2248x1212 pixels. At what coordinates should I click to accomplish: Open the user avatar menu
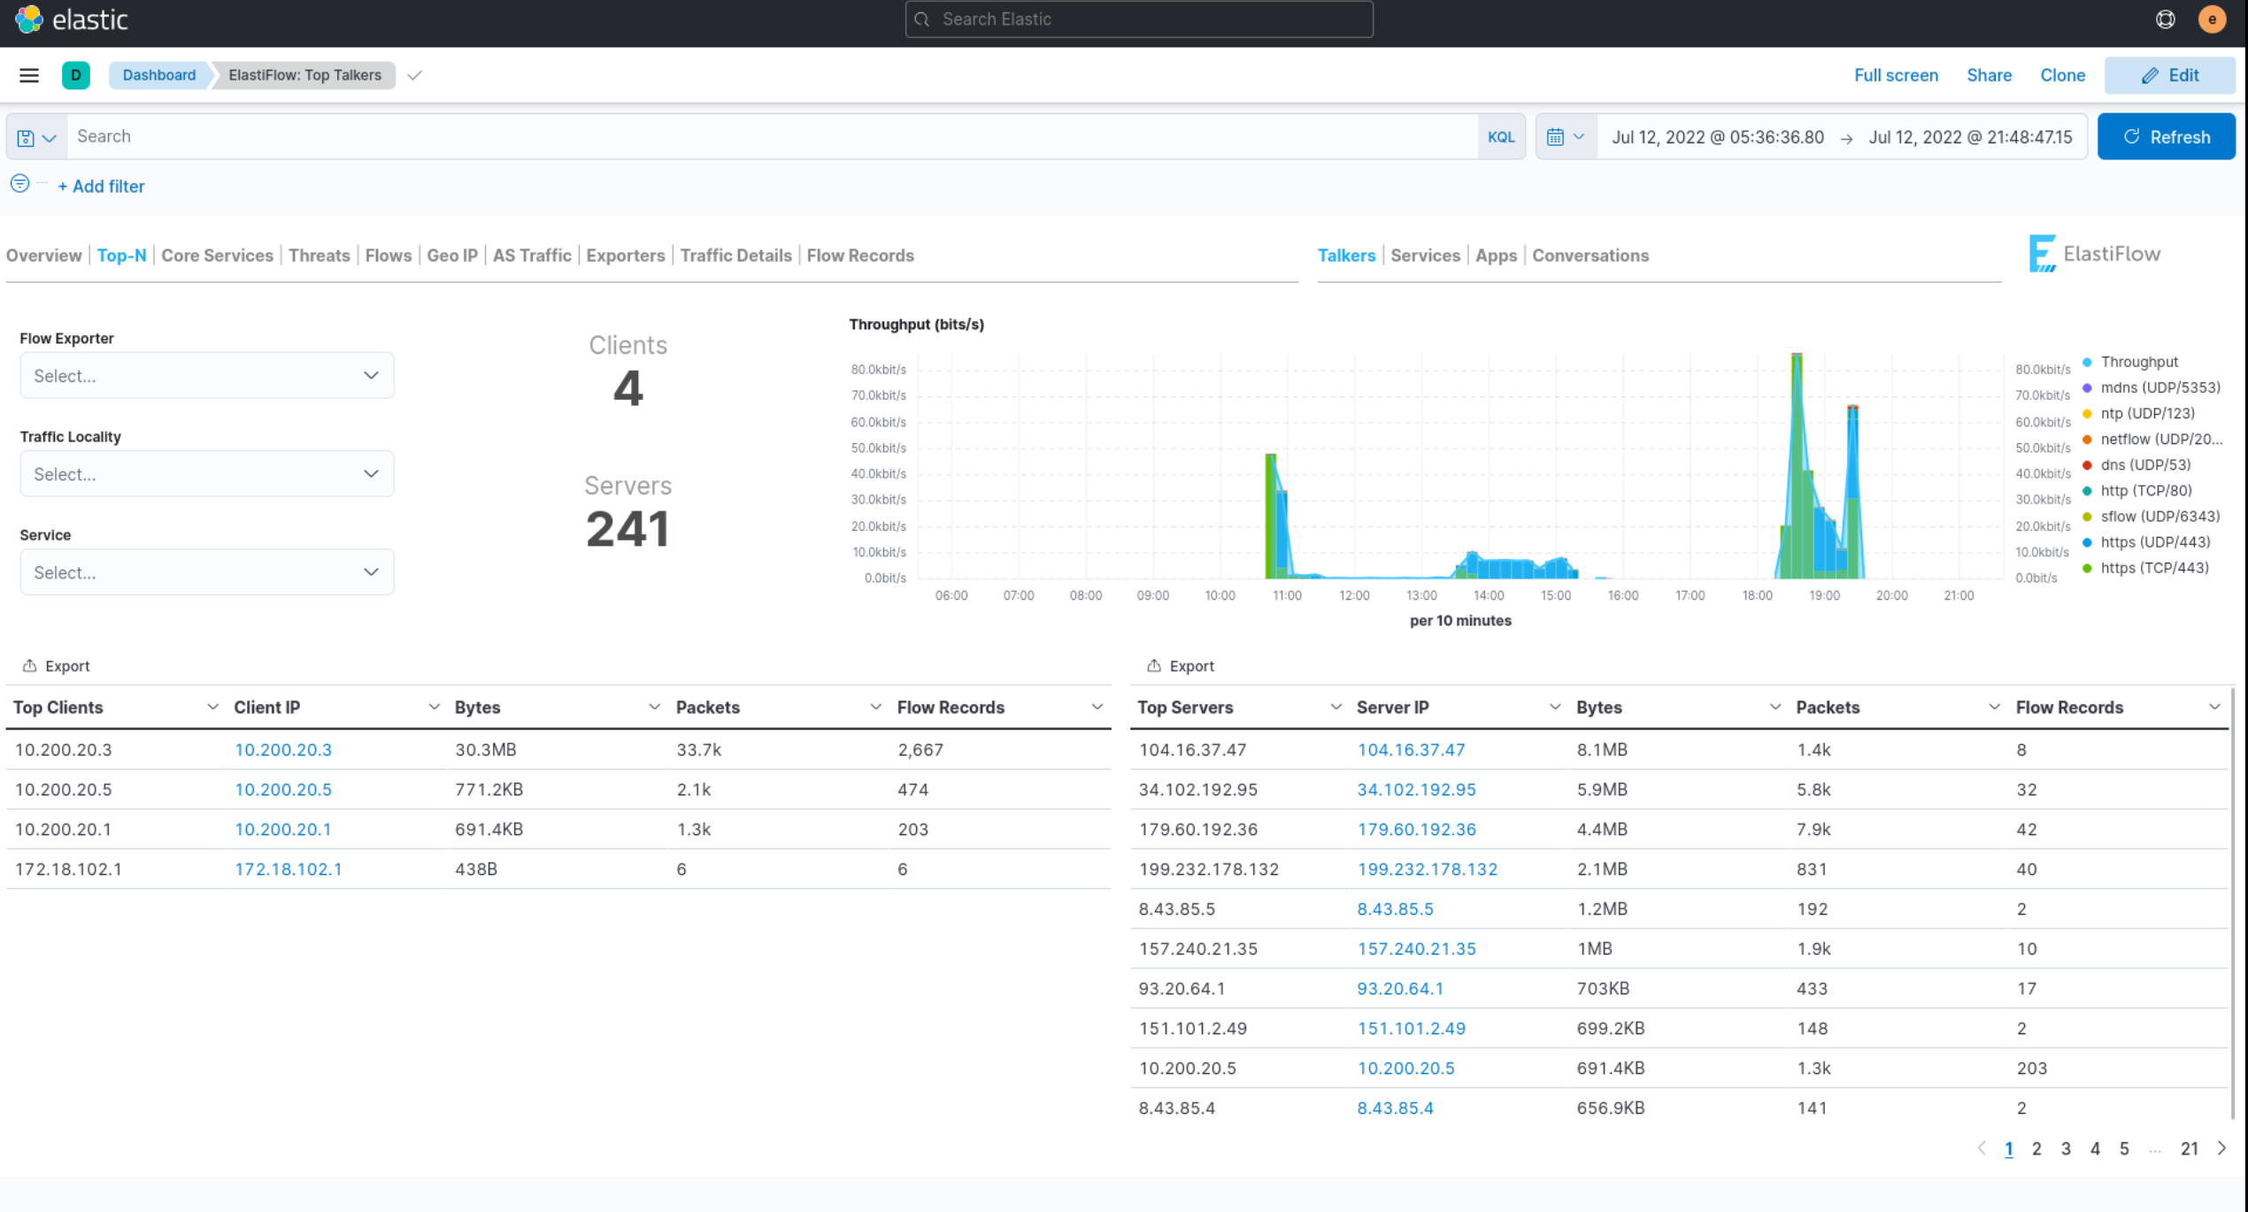pyautogui.click(x=2212, y=19)
